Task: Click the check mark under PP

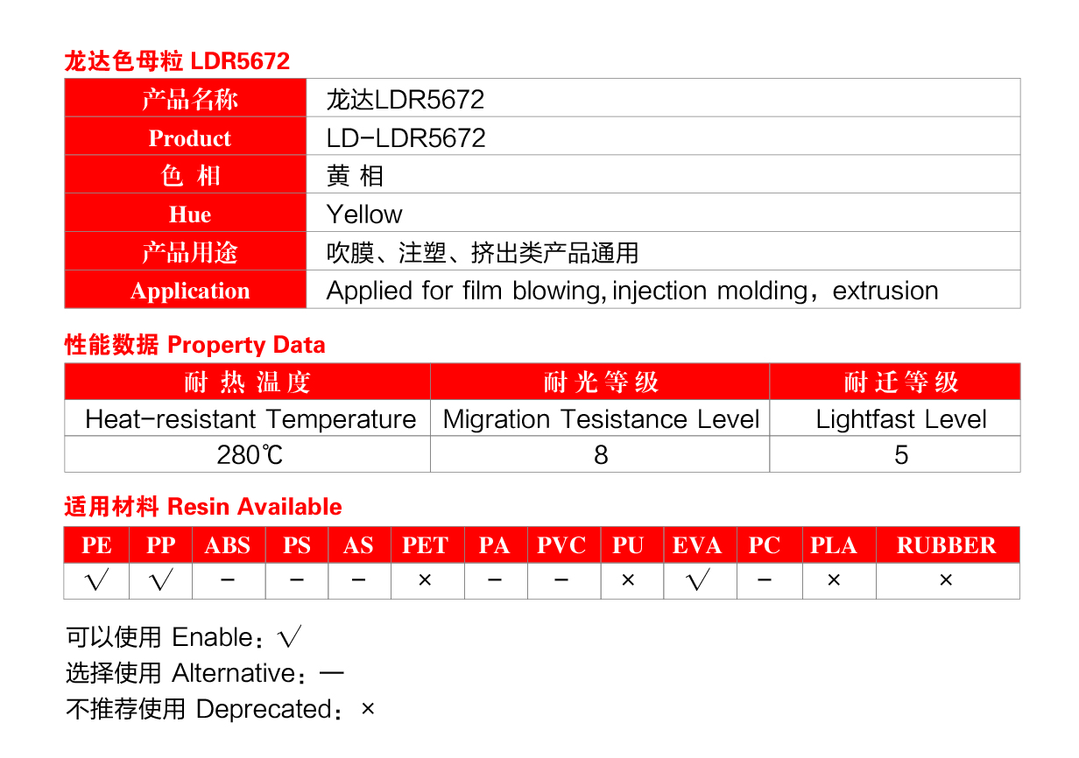Action: 160,580
